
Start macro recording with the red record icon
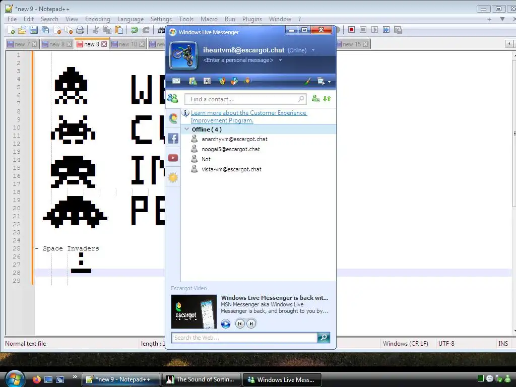(x=351, y=30)
